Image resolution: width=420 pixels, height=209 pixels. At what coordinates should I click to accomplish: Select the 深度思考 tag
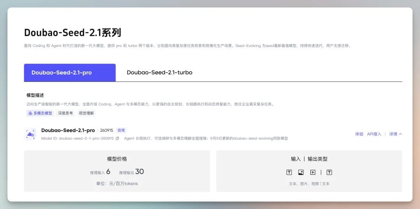tap(65, 113)
